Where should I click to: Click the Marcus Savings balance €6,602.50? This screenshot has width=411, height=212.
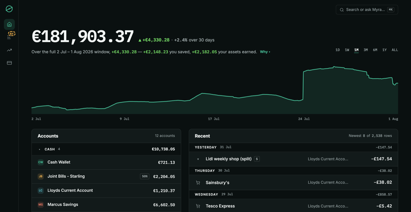pyautogui.click(x=164, y=205)
